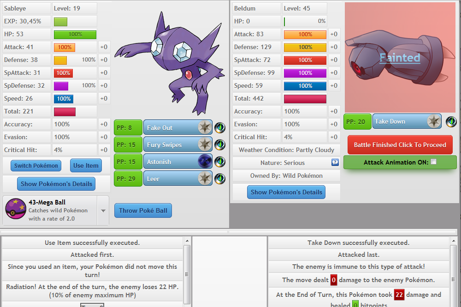Expand the Poké Ball selection dropdown
The image size is (461, 307).
[x=103, y=210]
